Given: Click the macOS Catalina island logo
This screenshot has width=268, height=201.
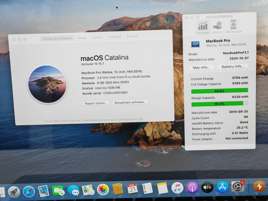Looking at the screenshot, I should [x=47, y=84].
